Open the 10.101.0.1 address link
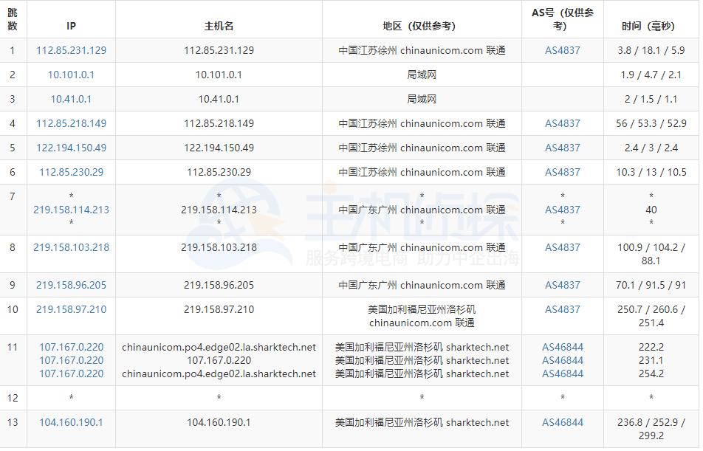Image resolution: width=703 pixels, height=451 pixels. tap(72, 75)
